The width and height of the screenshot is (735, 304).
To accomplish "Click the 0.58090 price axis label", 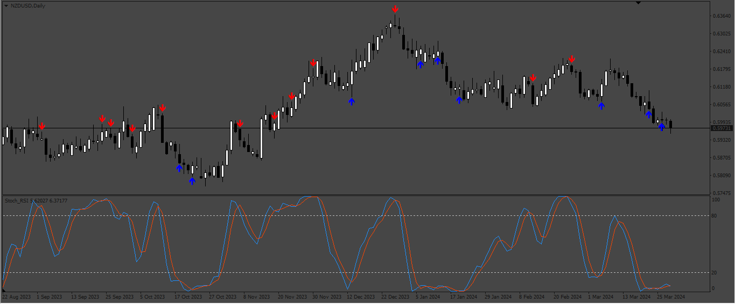I will (x=722, y=175).
